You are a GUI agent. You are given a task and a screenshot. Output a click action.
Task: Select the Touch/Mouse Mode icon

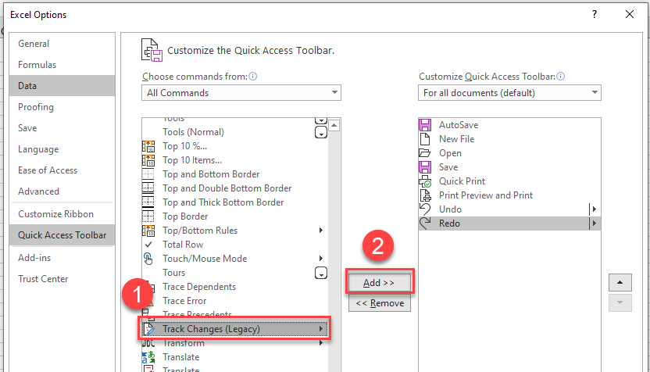pos(148,259)
